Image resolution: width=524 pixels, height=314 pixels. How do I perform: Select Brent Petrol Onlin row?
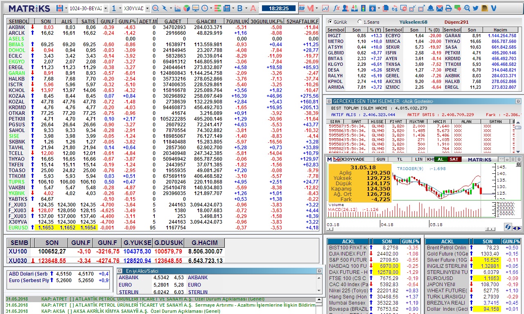473,247
